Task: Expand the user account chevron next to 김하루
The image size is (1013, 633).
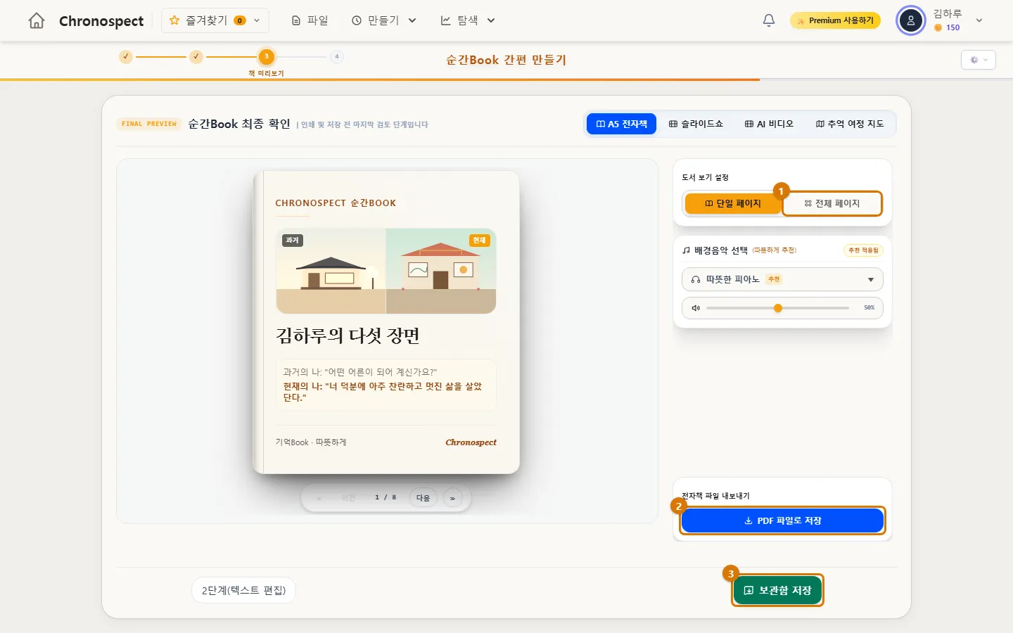Action: pyautogui.click(x=979, y=21)
